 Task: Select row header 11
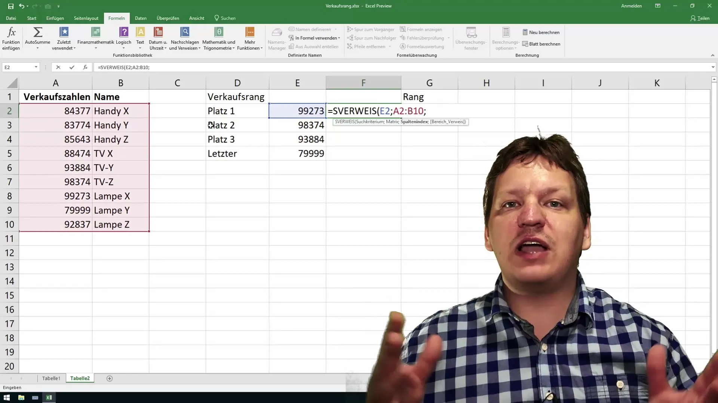click(9, 238)
